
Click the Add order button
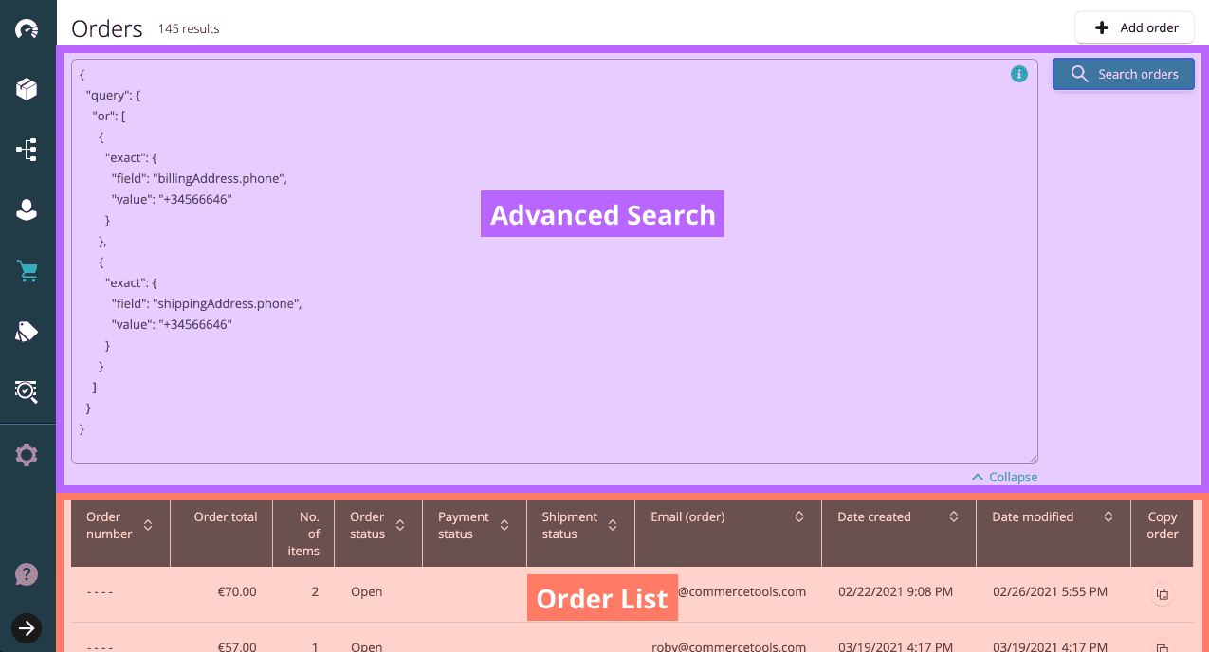coord(1133,27)
